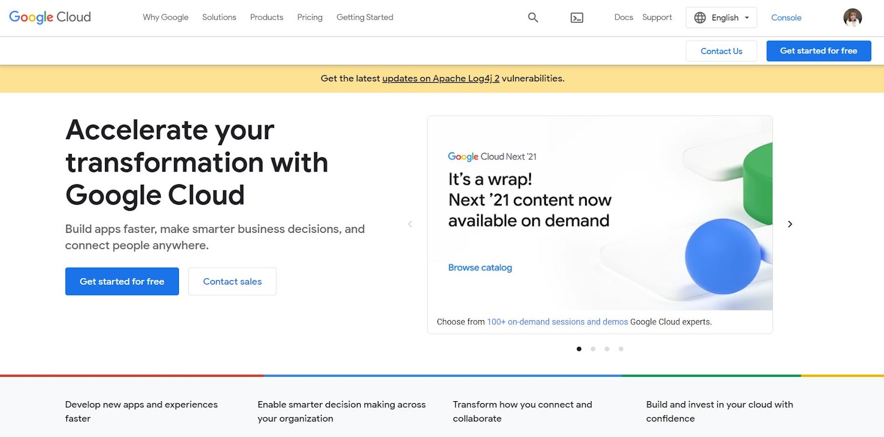Click the Contact sales button
The width and height of the screenshot is (884, 437).
pos(233,281)
